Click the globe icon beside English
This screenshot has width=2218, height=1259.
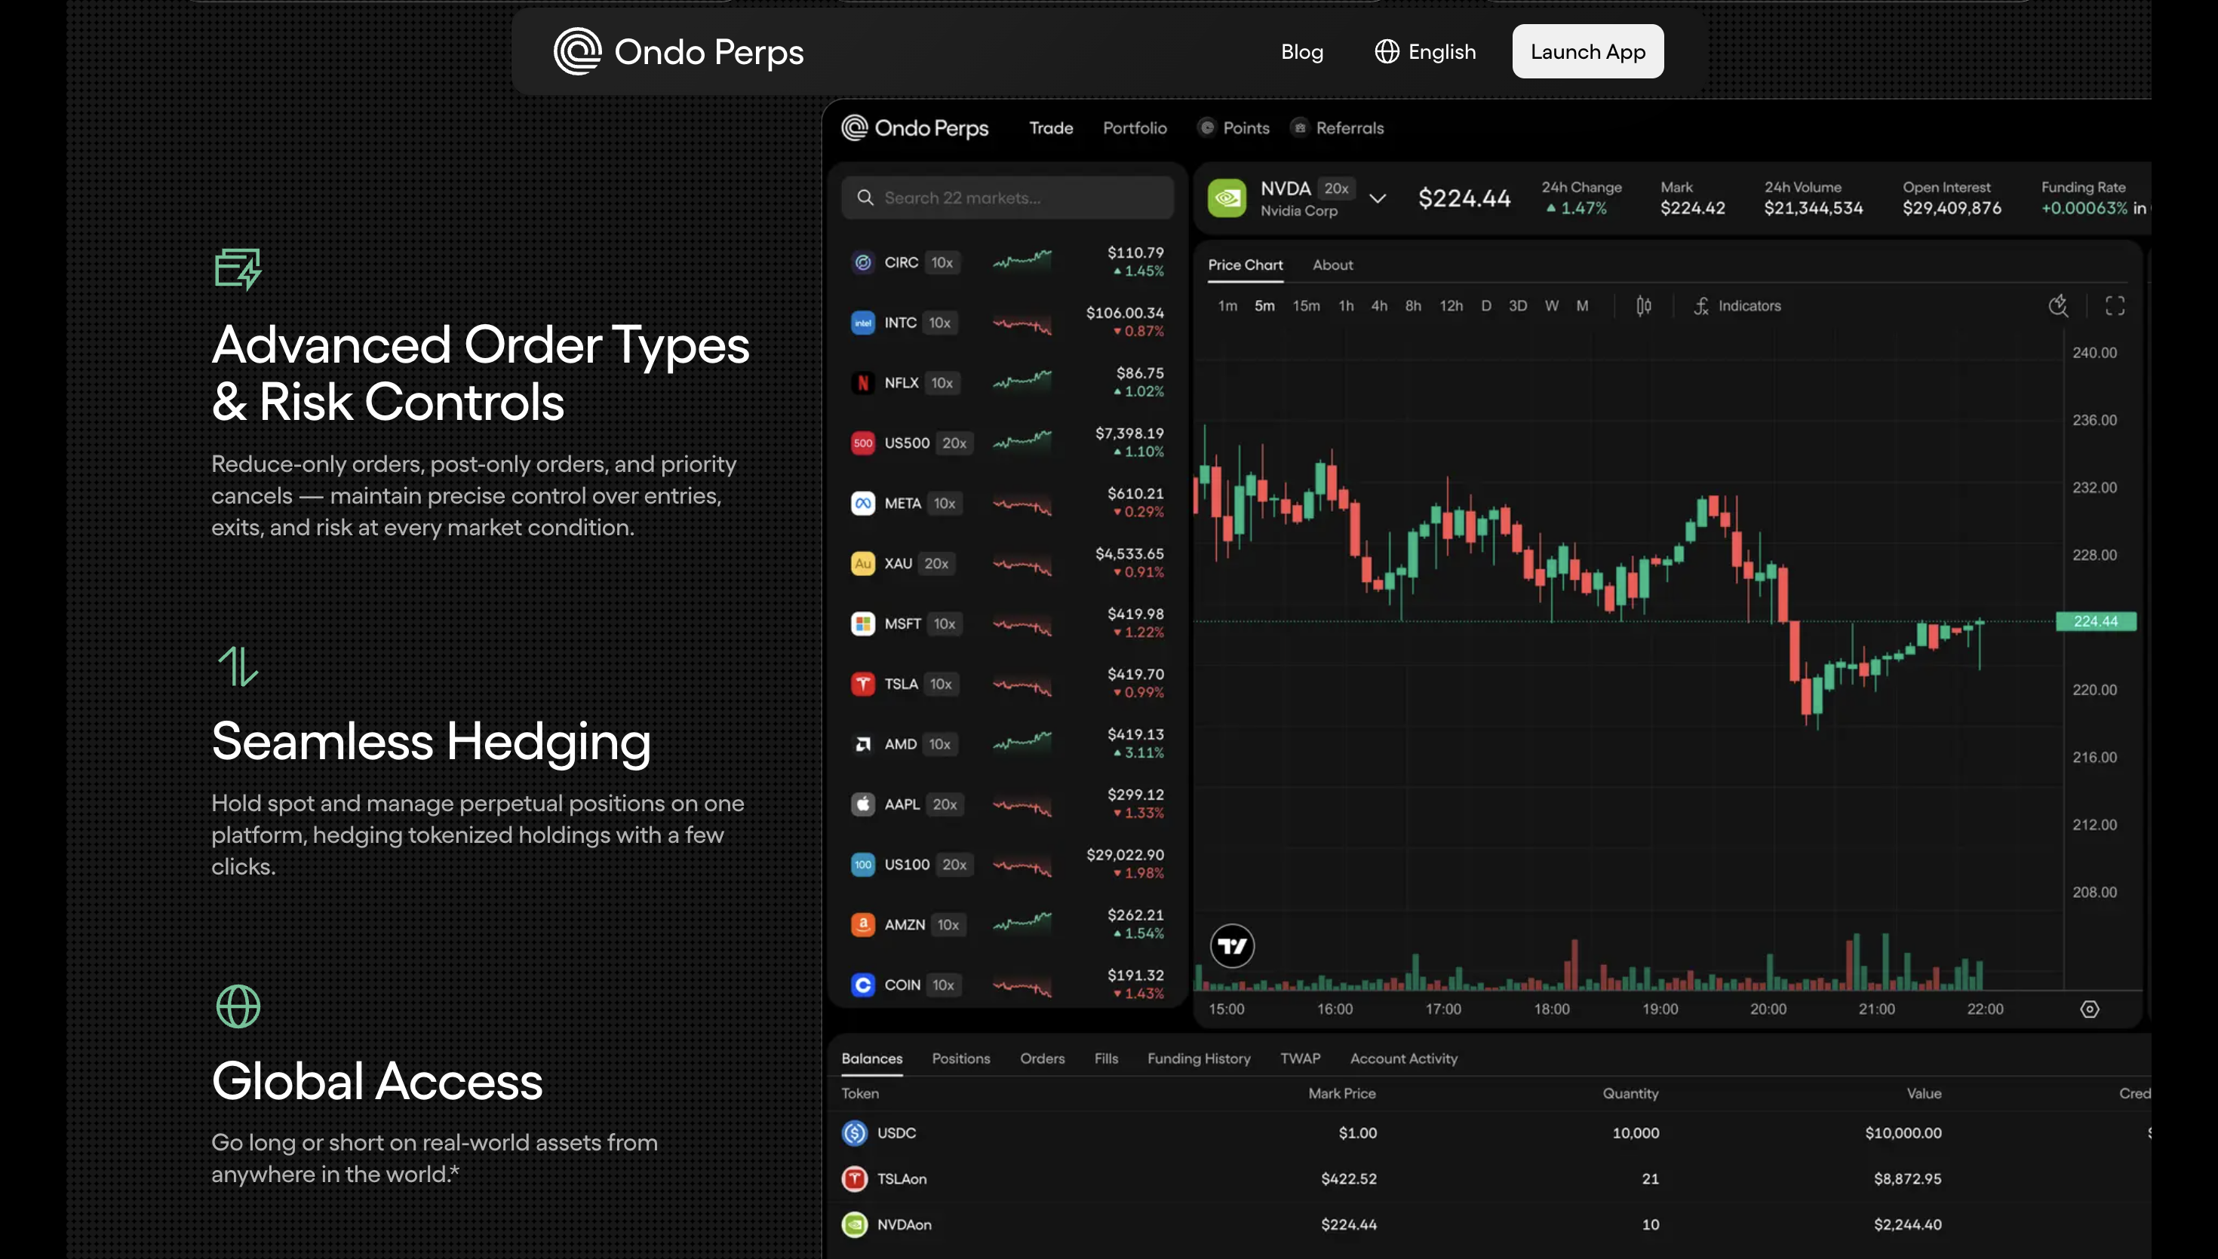point(1387,52)
